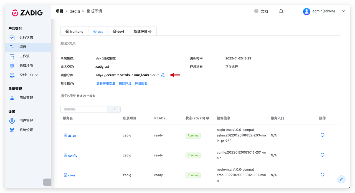Click the zadig breadcrumb
Screen dimensions: 355x193
(75, 11)
